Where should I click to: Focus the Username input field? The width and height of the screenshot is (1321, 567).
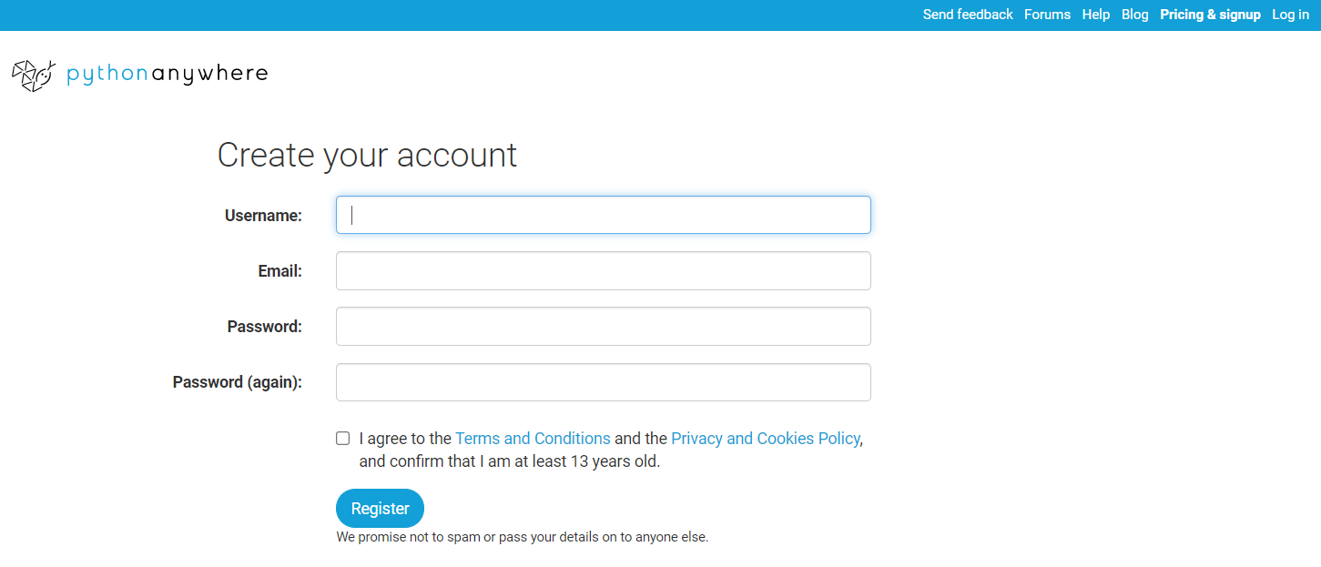tap(603, 215)
